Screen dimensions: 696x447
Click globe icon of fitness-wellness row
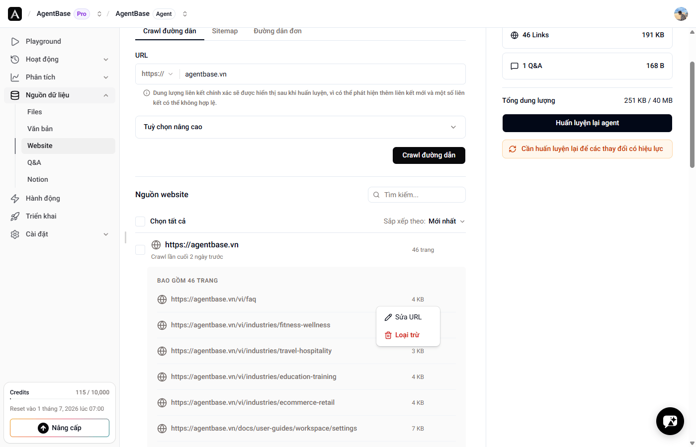pyautogui.click(x=162, y=325)
